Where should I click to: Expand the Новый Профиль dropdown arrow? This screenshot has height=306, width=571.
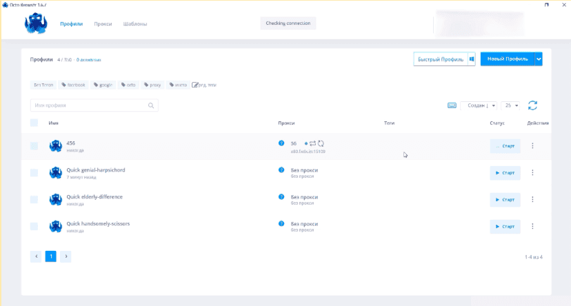click(x=539, y=59)
